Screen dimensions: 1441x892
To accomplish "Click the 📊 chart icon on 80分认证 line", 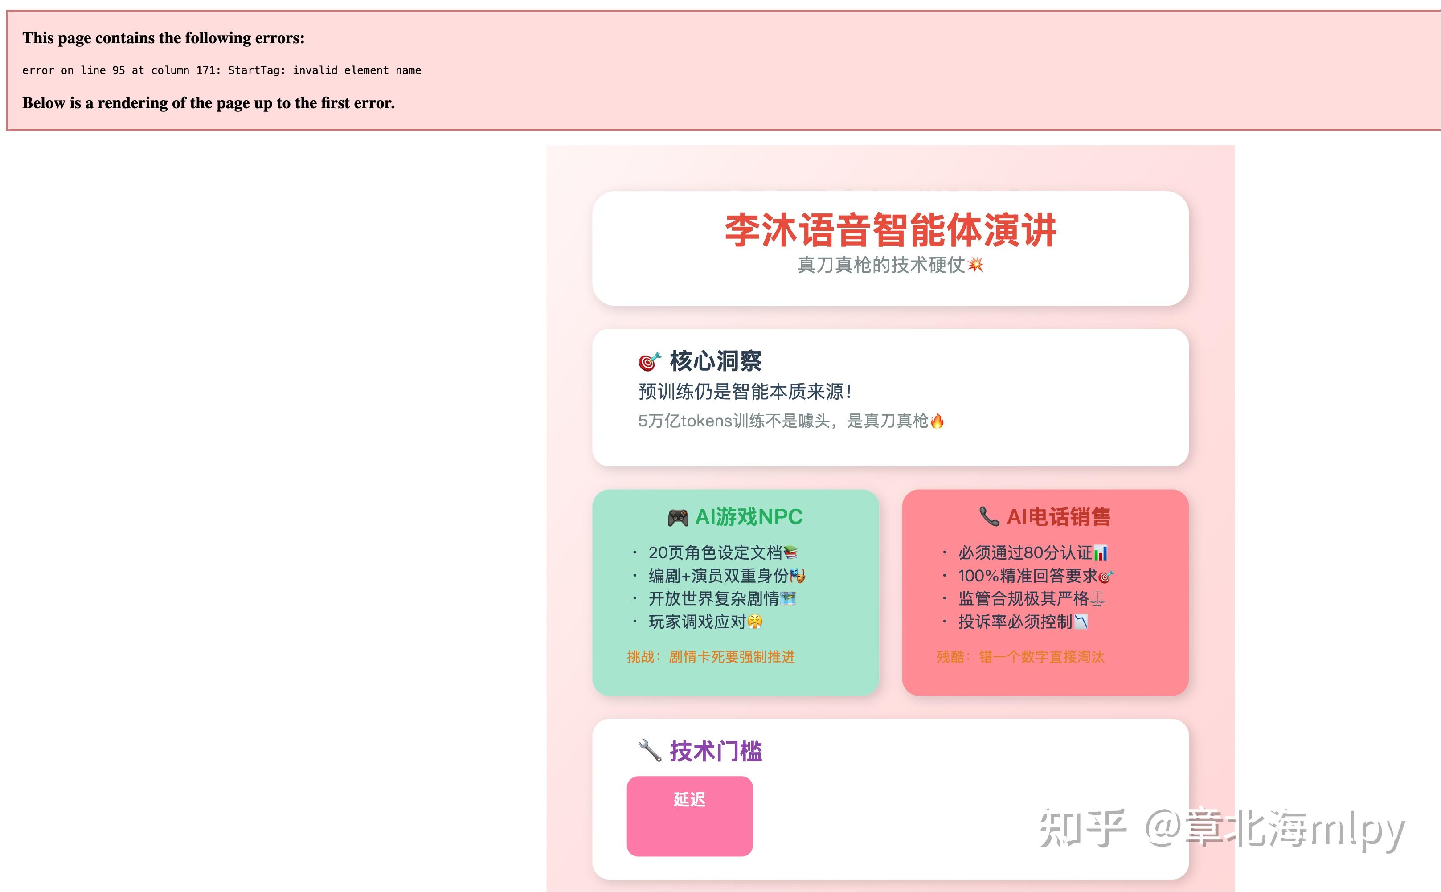I will click(x=1101, y=552).
